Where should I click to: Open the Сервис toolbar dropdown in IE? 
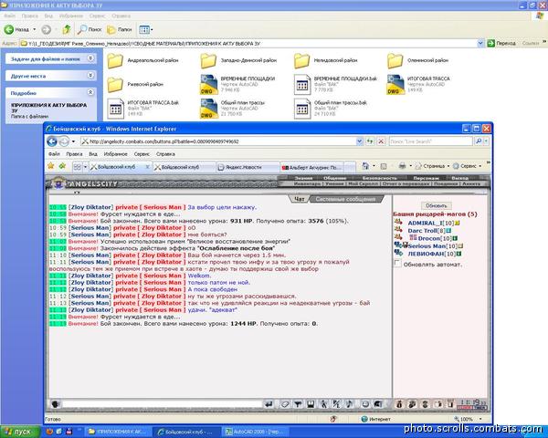point(468,166)
